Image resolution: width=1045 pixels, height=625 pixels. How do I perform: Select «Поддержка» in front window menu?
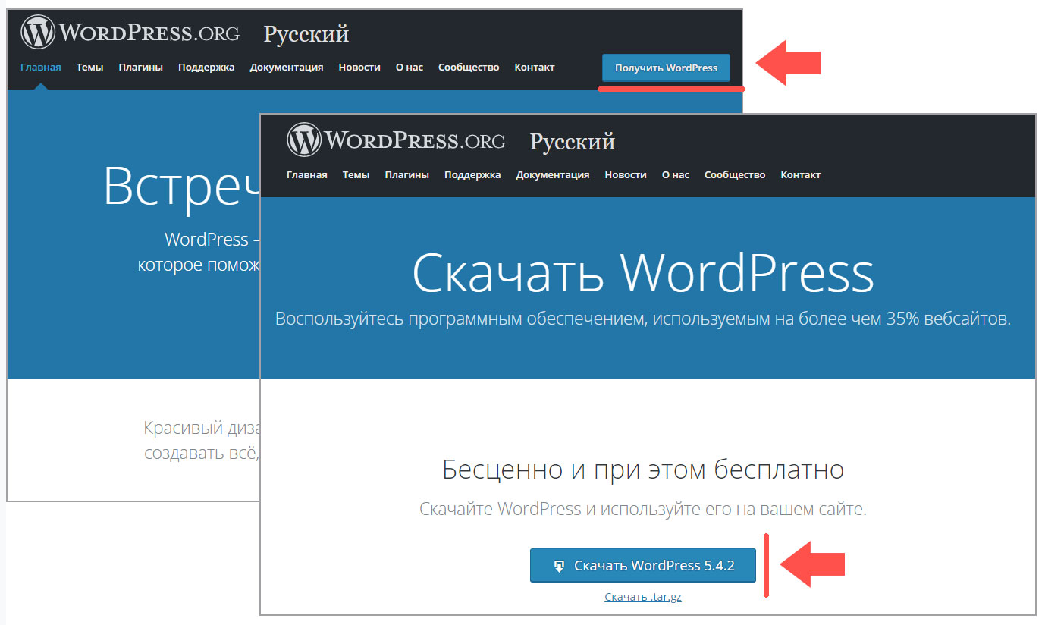tap(472, 174)
